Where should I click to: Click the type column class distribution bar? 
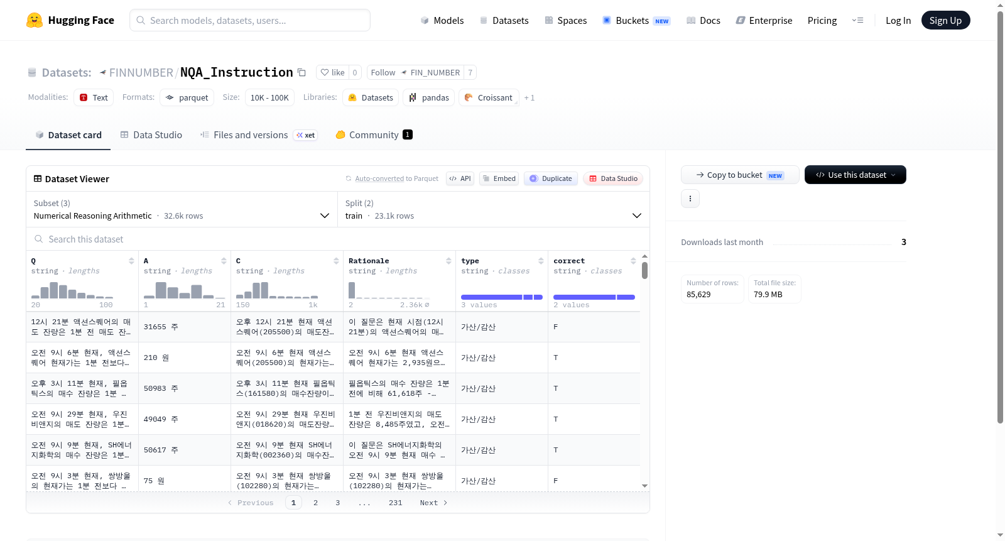502,297
